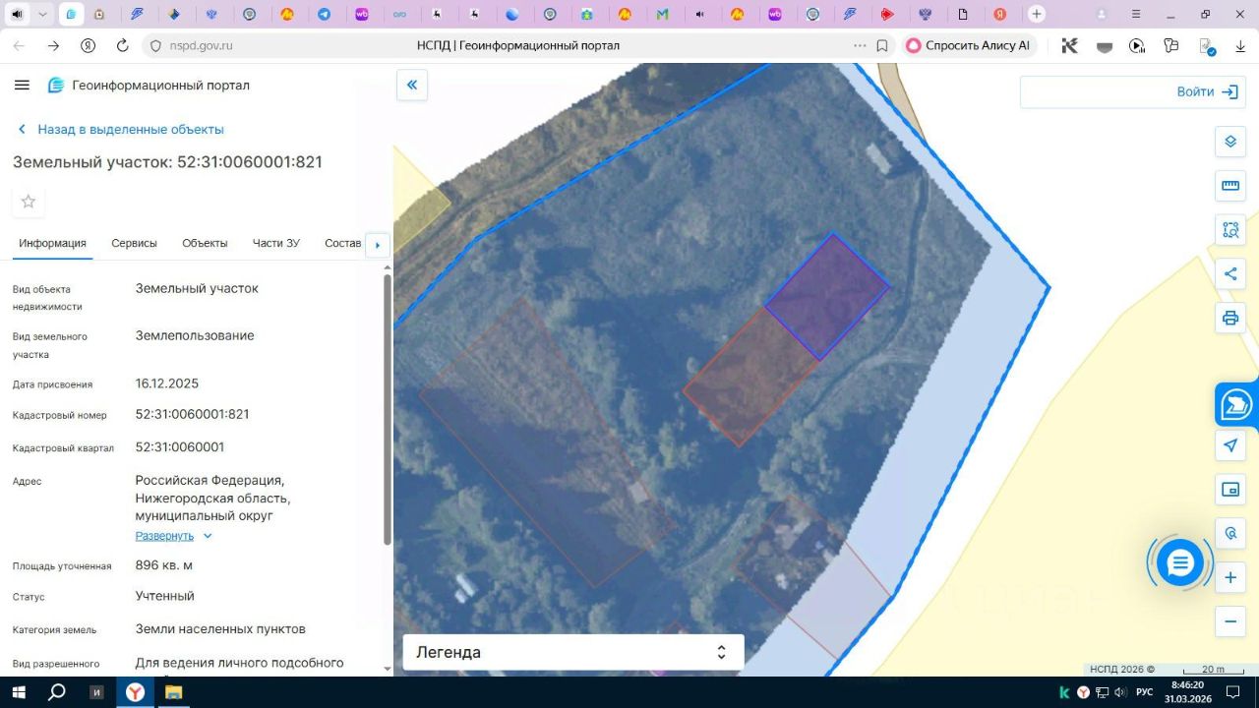The height and width of the screenshot is (708, 1259).
Task: Open the map layers panel
Action: pos(1229,142)
